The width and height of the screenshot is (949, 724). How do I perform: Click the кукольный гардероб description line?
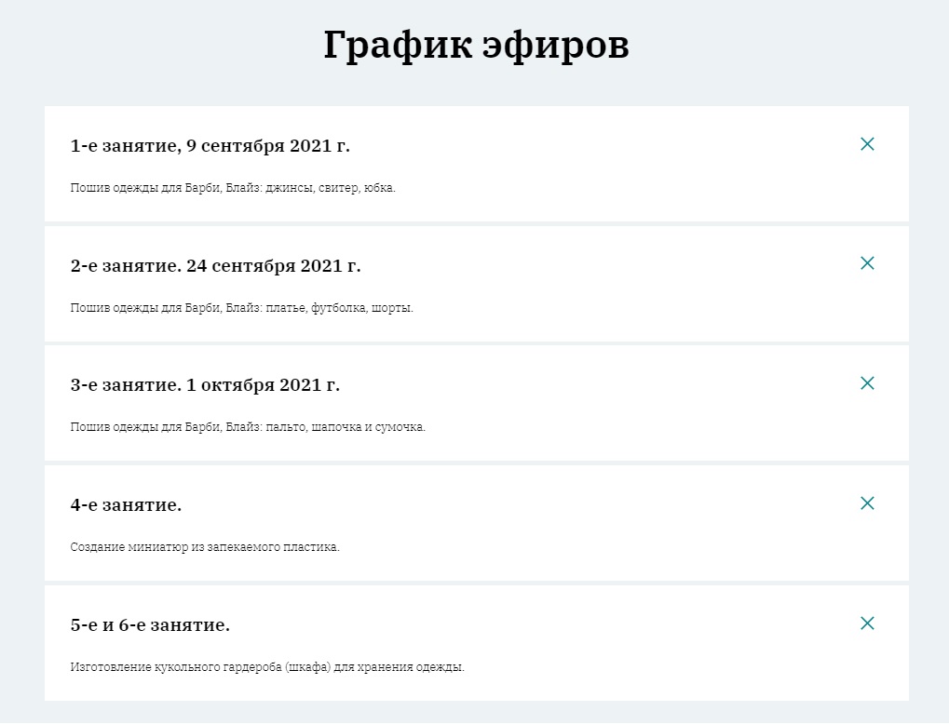click(x=269, y=666)
